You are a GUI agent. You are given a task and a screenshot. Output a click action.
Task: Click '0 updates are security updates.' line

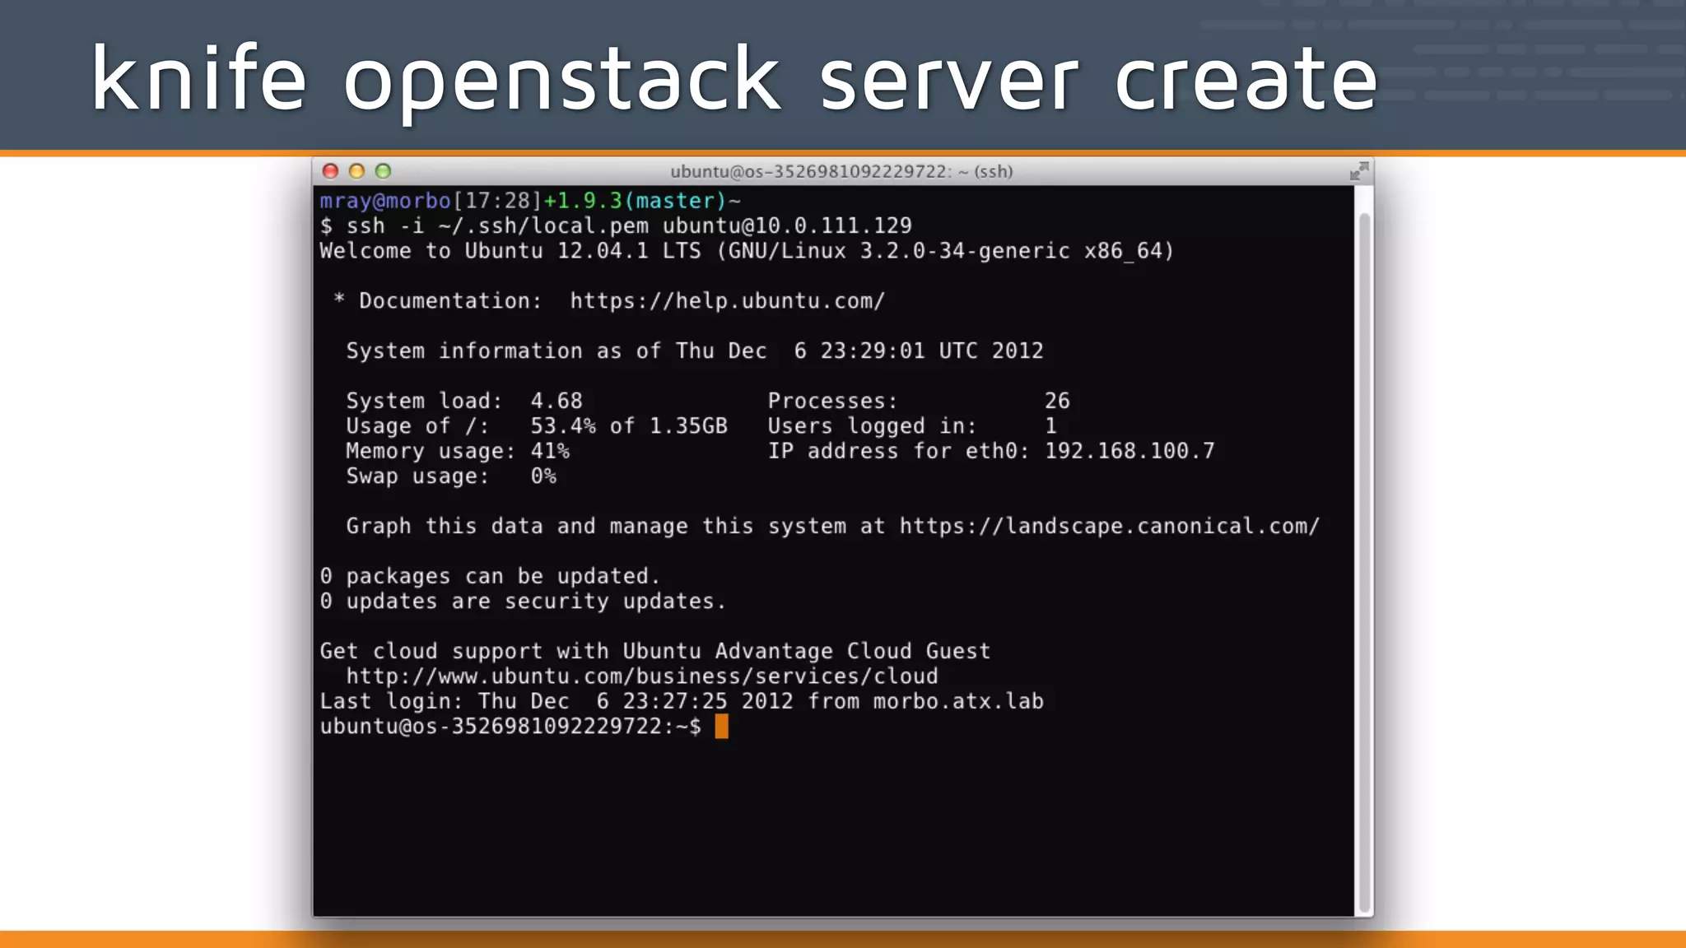click(523, 602)
